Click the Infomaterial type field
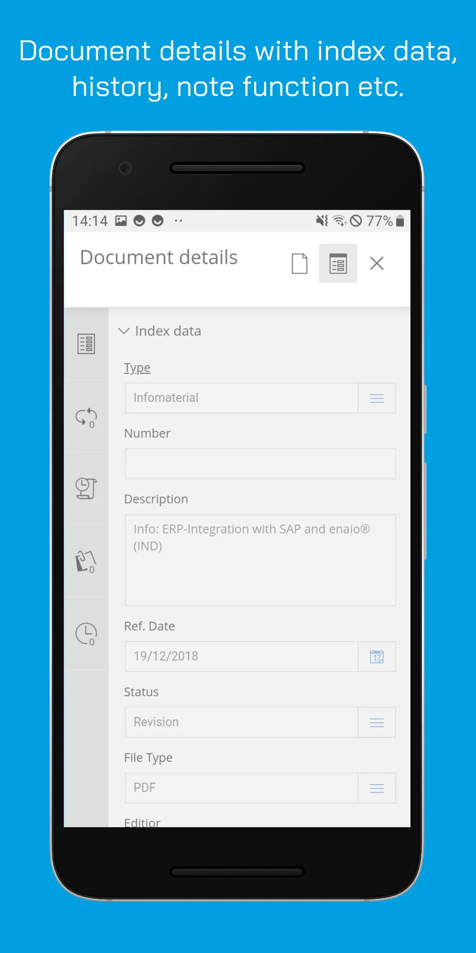 point(241,398)
